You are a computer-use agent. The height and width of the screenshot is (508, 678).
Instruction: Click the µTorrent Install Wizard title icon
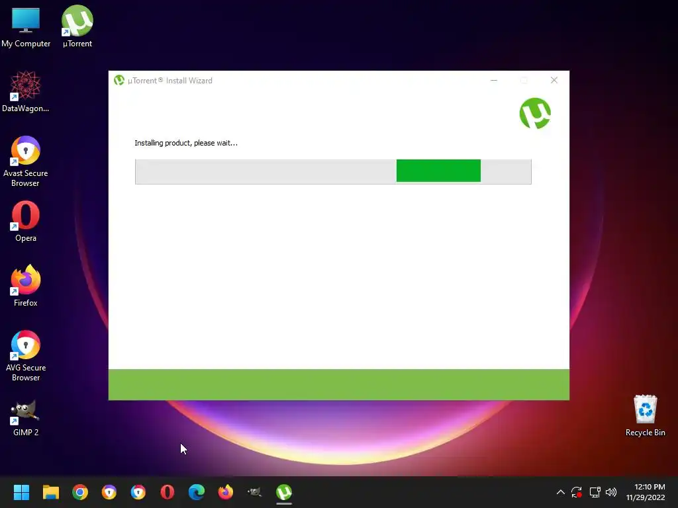pos(119,80)
